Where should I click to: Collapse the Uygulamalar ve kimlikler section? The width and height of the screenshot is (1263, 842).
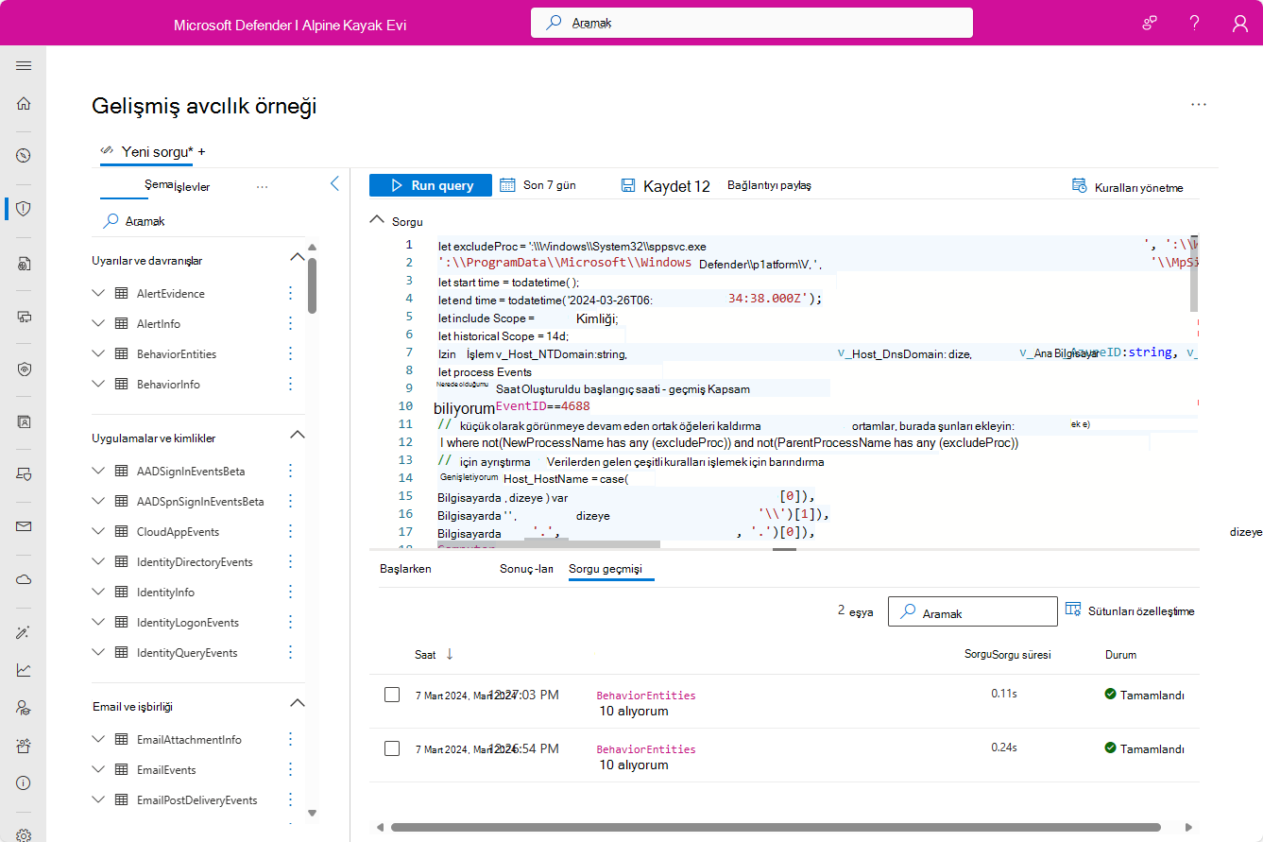(297, 436)
